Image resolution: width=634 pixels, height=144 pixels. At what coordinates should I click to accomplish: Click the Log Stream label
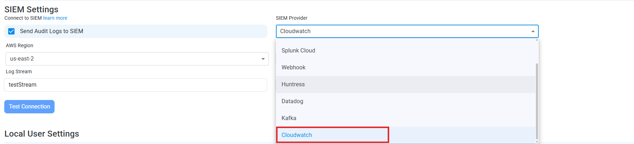[x=19, y=71]
